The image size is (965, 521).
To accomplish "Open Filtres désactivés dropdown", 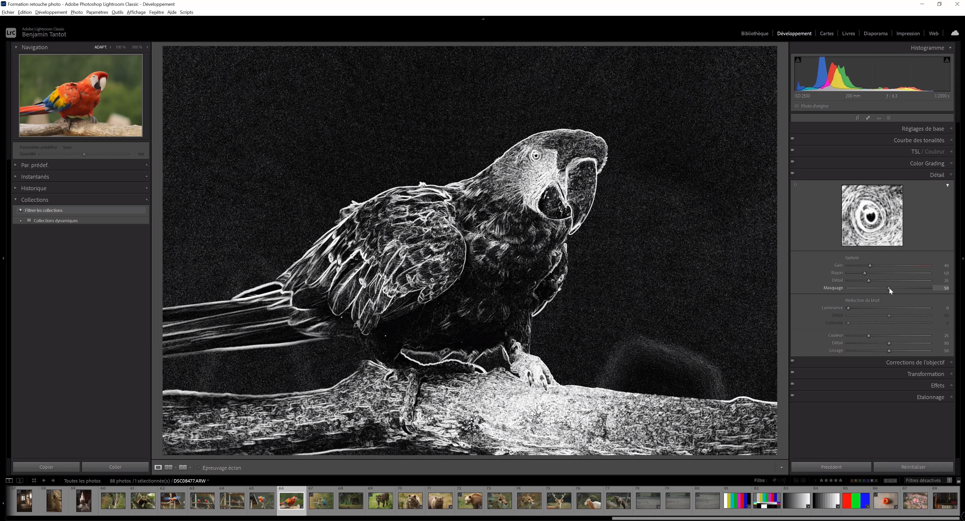I will 927,481.
